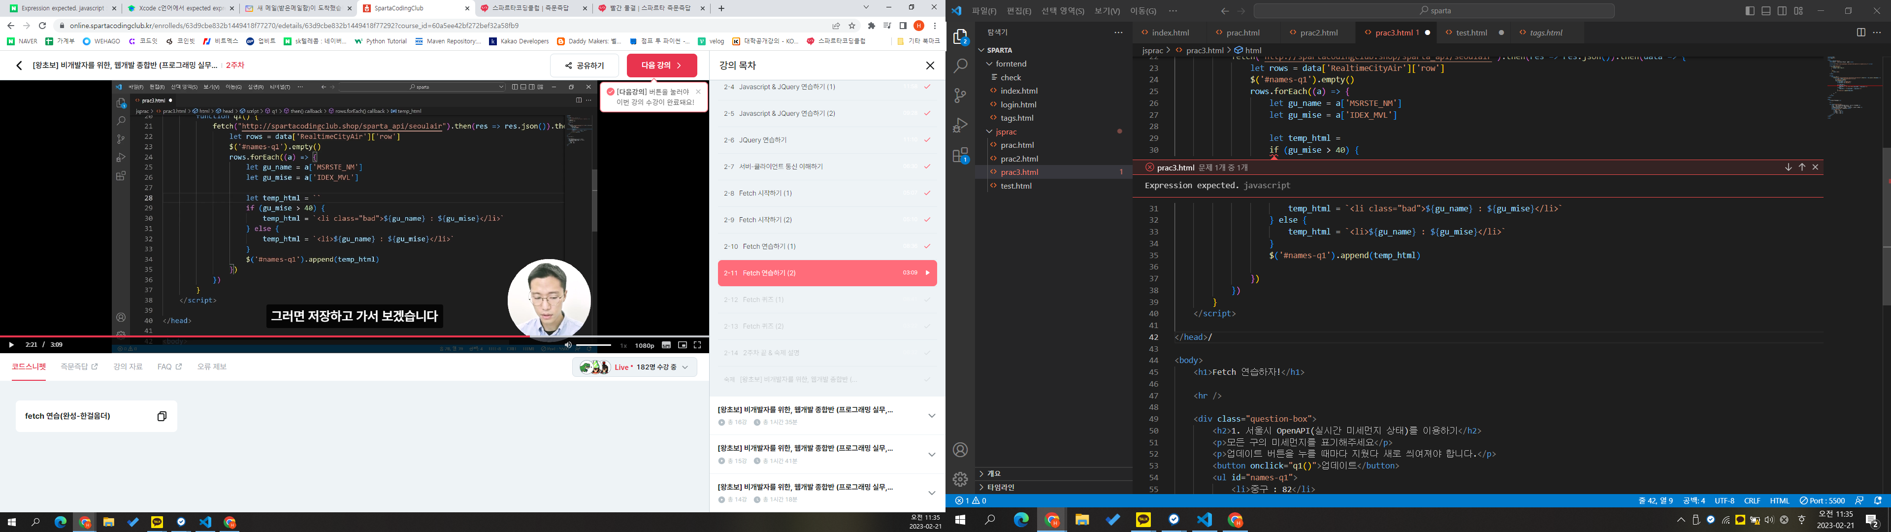Dismiss the 다음강의 tooltip popup
The image size is (1891, 532).
[x=698, y=92]
